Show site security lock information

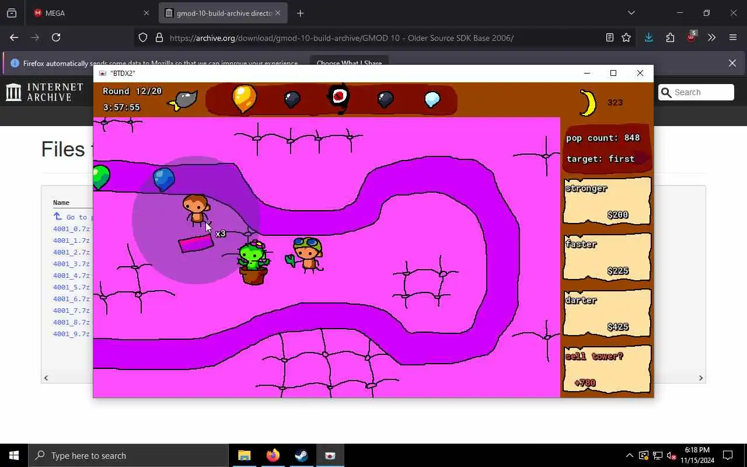pyautogui.click(x=159, y=38)
